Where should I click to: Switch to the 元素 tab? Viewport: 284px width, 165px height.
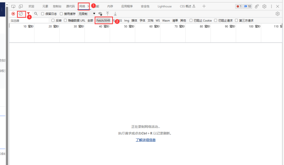45,6
